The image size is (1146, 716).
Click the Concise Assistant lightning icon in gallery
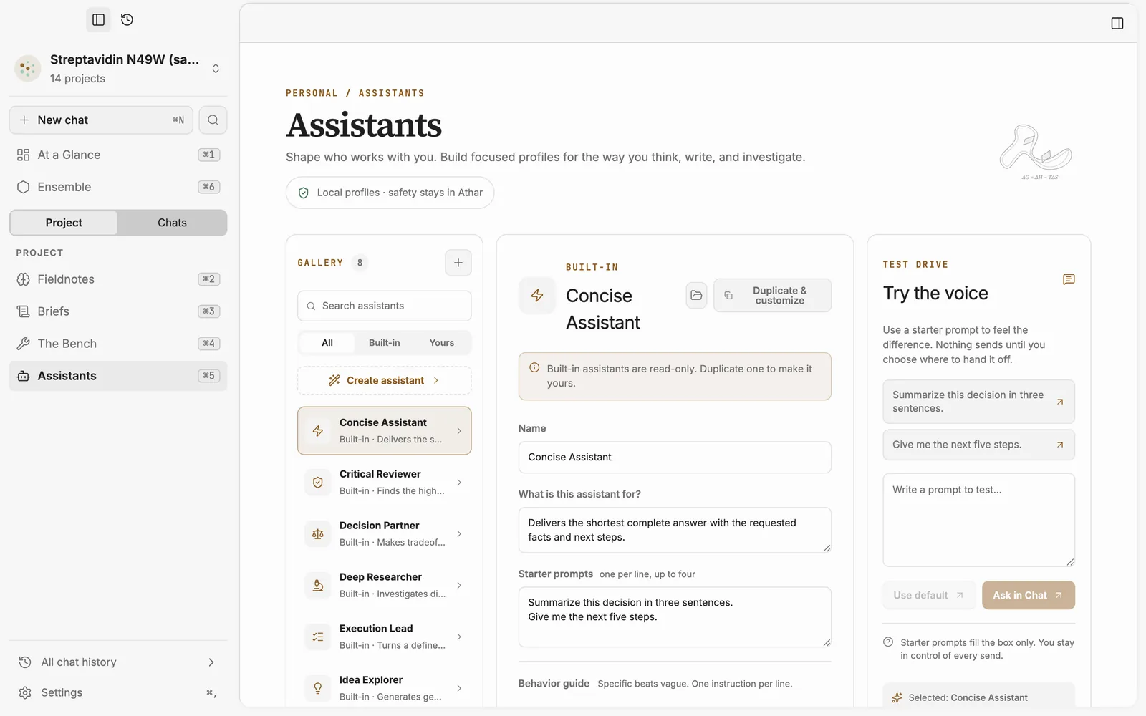tap(318, 431)
